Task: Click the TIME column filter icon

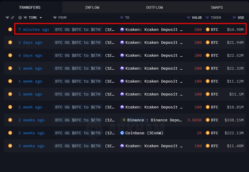Action: coord(25,18)
